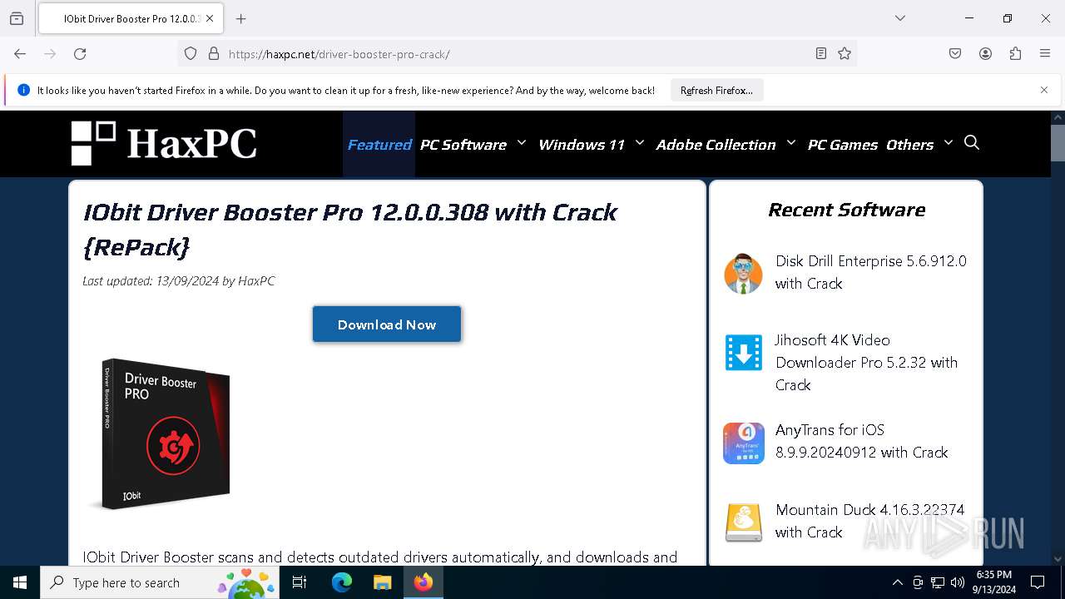
Task: Expand the Others dropdown chevron
Action: [x=948, y=143]
